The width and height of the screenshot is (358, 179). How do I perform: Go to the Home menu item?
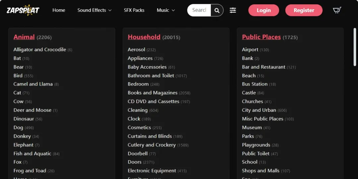tap(59, 10)
